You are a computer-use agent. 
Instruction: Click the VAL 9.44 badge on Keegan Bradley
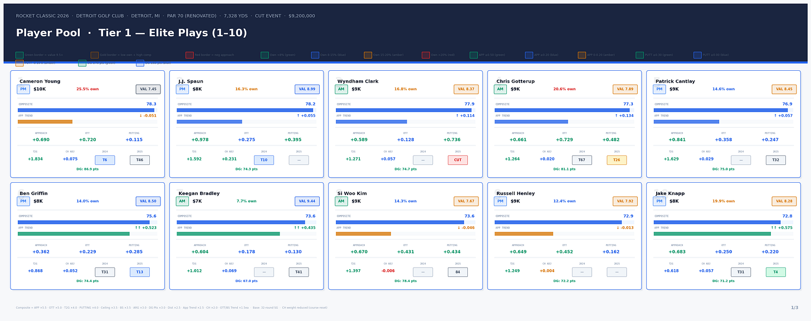(307, 201)
